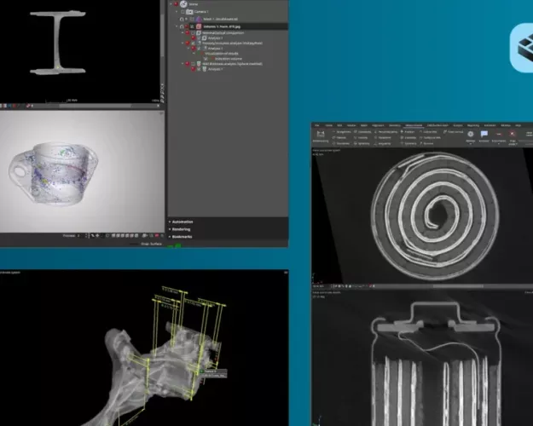Select the Porosity/inclusion analysis tree item
The height and width of the screenshot is (426, 533).
tap(230, 43)
